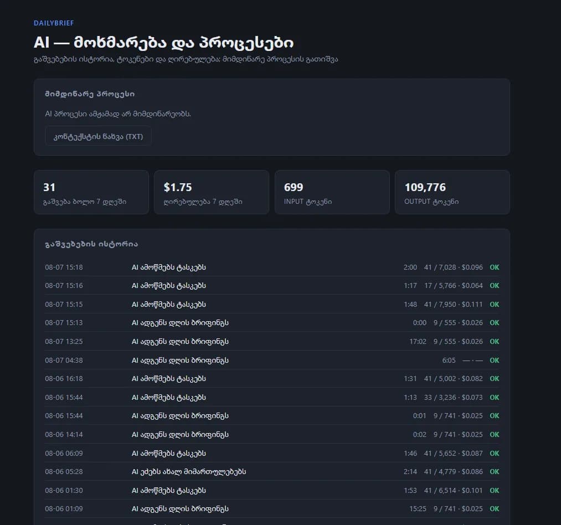Click the "15:25" duration value
Image resolution: width=561 pixels, height=525 pixels.
[418, 508]
